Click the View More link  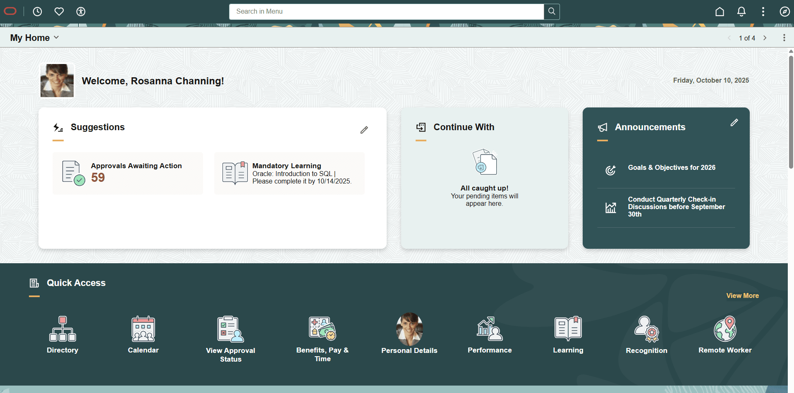[x=742, y=296]
